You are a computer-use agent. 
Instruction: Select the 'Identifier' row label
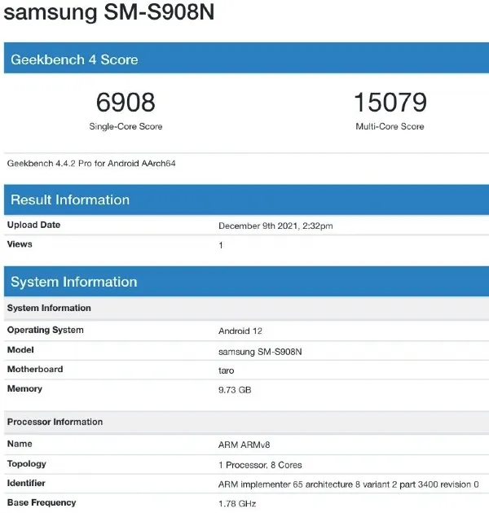click(x=26, y=483)
